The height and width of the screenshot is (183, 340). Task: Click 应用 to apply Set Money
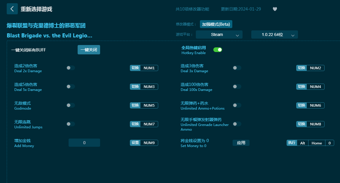coord(241,143)
